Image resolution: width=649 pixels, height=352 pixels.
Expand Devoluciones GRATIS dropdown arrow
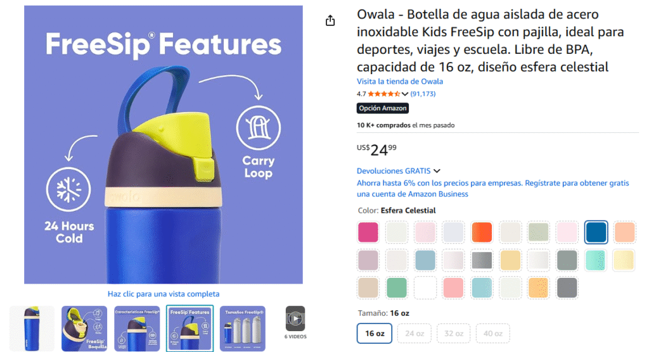tap(437, 171)
